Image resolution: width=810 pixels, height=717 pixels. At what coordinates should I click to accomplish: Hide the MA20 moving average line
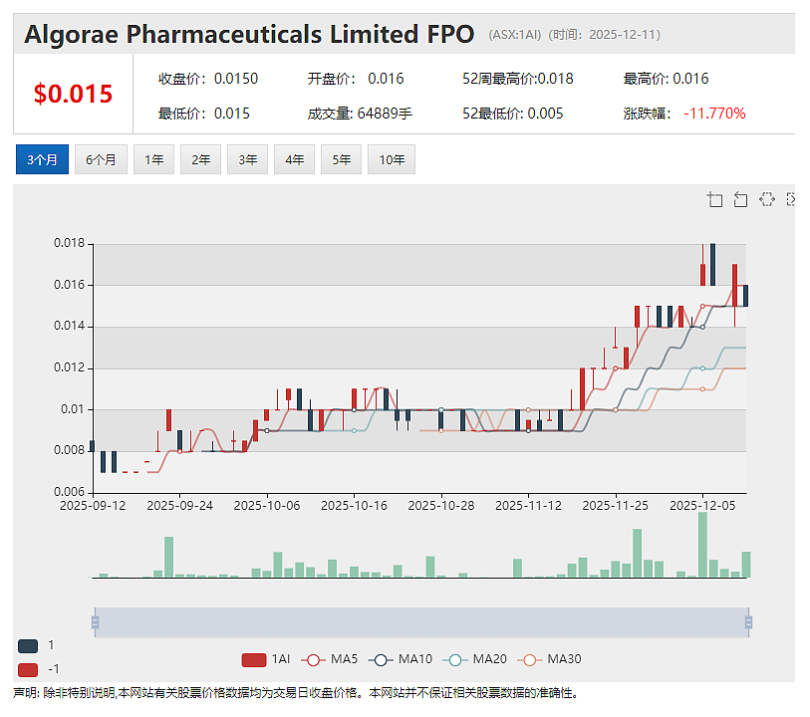474,659
